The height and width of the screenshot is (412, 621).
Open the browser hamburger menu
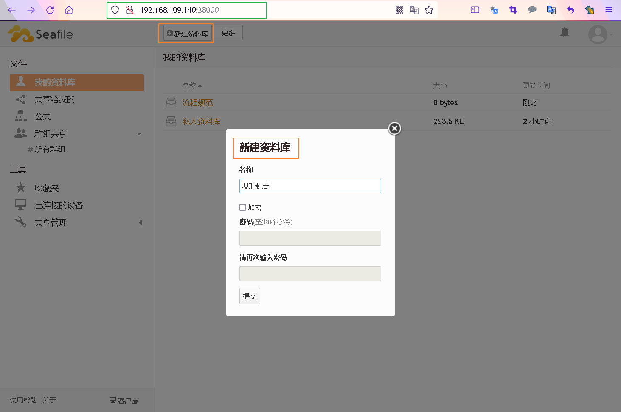[609, 10]
